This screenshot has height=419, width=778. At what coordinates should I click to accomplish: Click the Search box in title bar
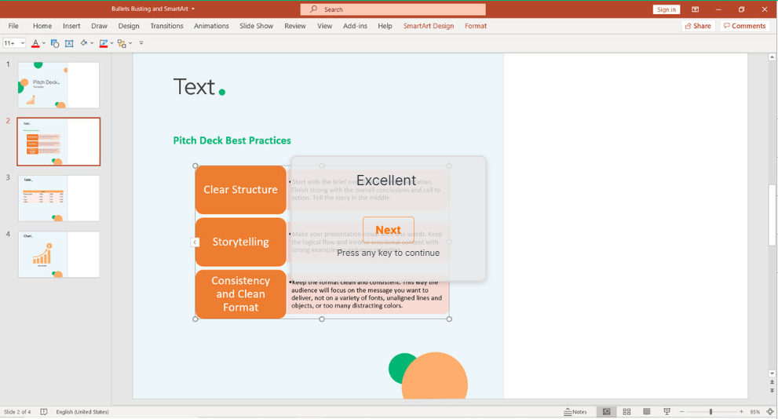tap(393, 9)
